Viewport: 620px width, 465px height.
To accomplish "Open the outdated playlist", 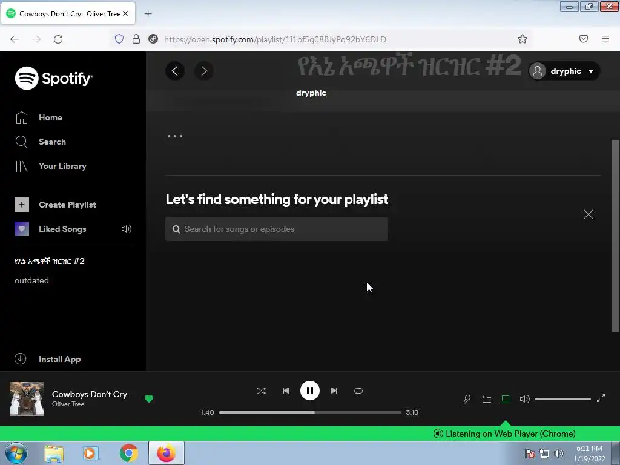I will [x=31, y=280].
